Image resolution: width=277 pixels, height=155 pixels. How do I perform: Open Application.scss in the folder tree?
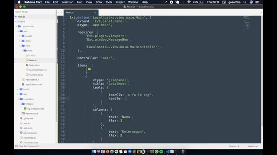coord(34,84)
